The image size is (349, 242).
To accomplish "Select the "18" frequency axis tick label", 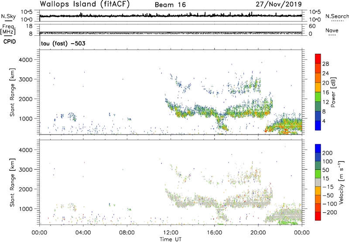I will [x=29, y=26].
